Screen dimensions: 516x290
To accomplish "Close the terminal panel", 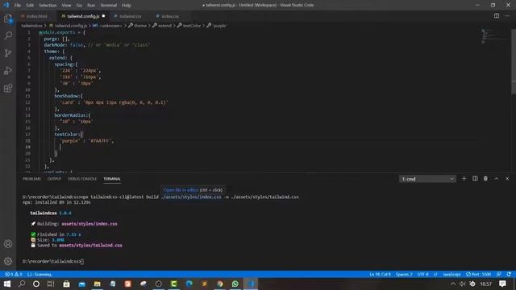I will (x=507, y=179).
